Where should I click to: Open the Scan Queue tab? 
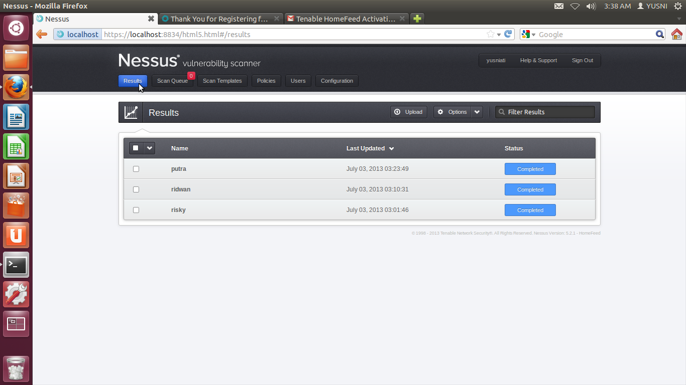172,81
